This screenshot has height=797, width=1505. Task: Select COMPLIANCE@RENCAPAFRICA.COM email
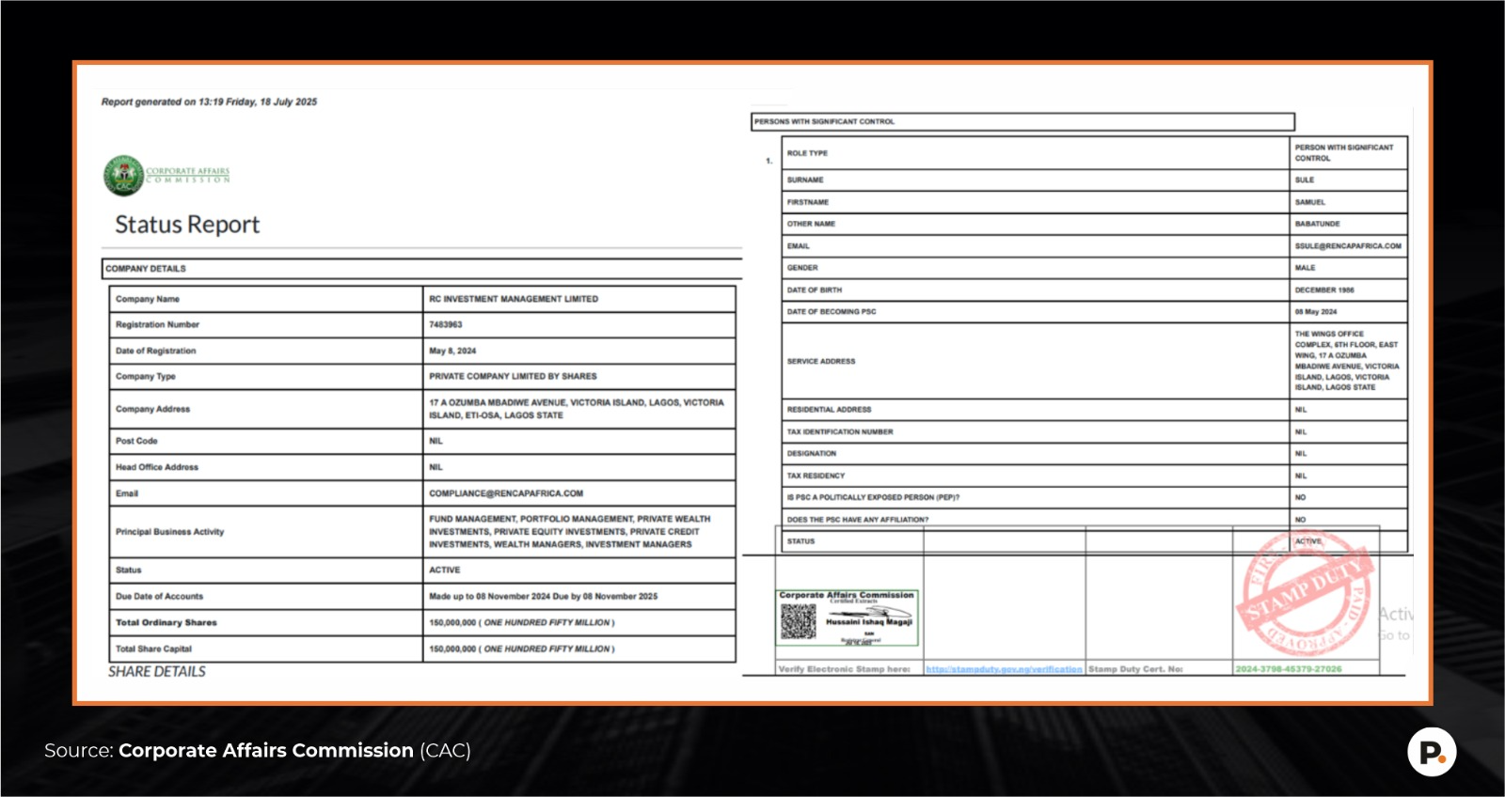[x=506, y=493]
